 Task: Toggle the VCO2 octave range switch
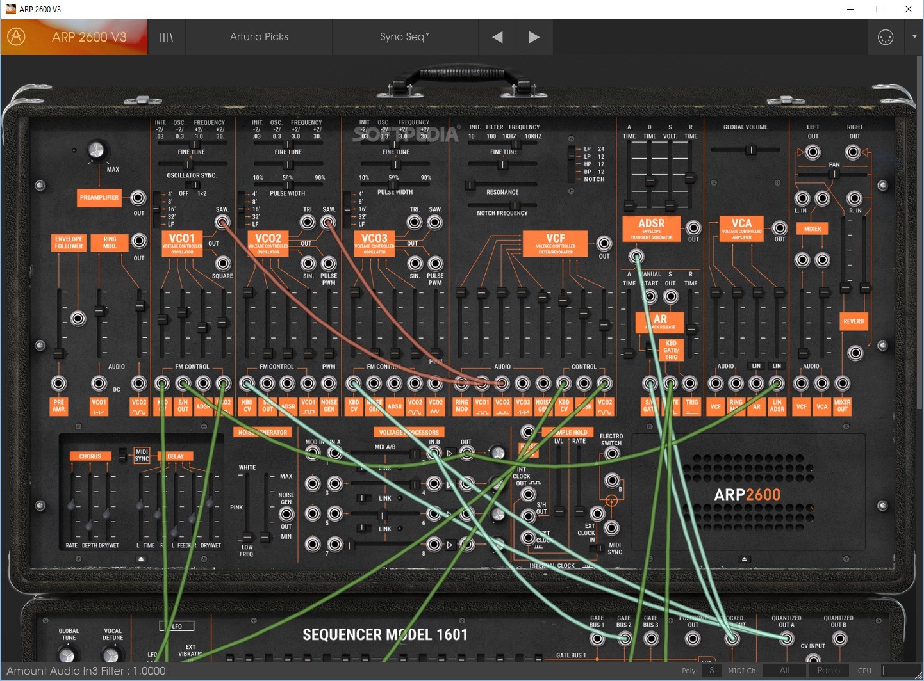(x=240, y=209)
